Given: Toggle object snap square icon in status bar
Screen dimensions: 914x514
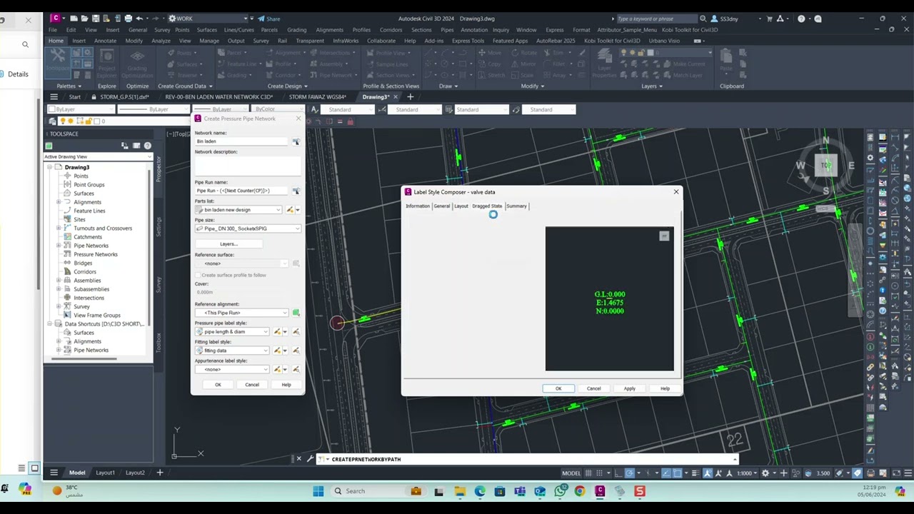Looking at the screenshot, I should [678, 473].
